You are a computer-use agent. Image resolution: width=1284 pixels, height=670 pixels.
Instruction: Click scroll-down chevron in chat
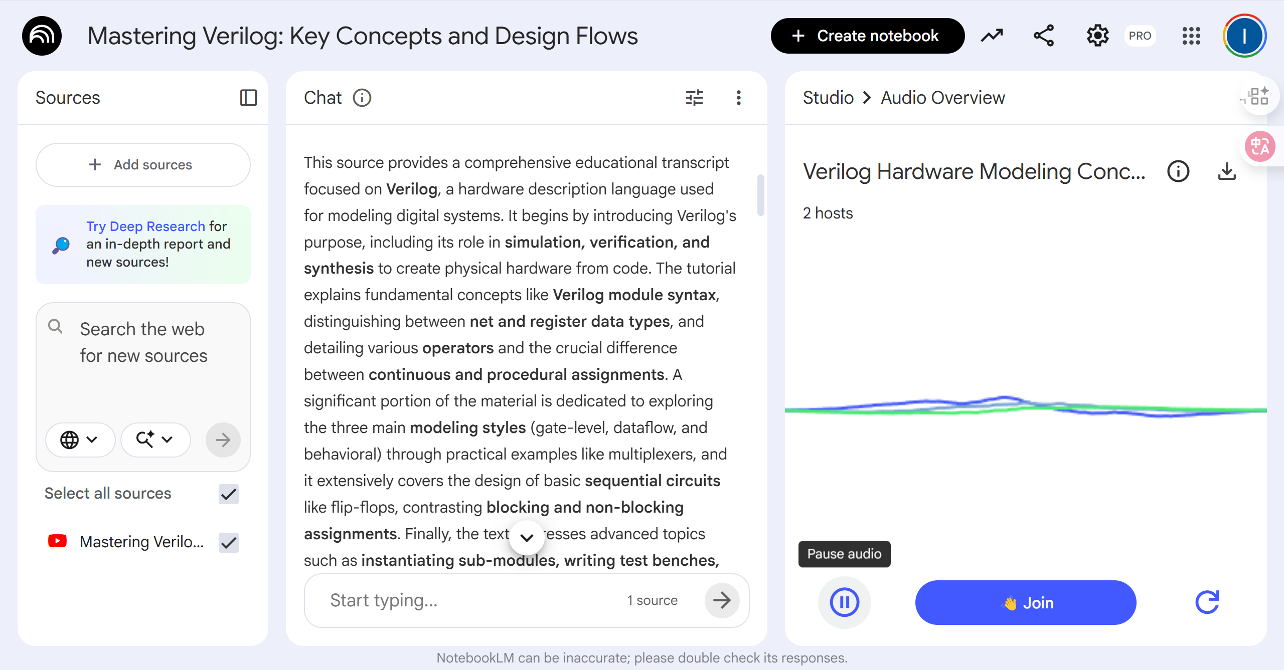527,538
